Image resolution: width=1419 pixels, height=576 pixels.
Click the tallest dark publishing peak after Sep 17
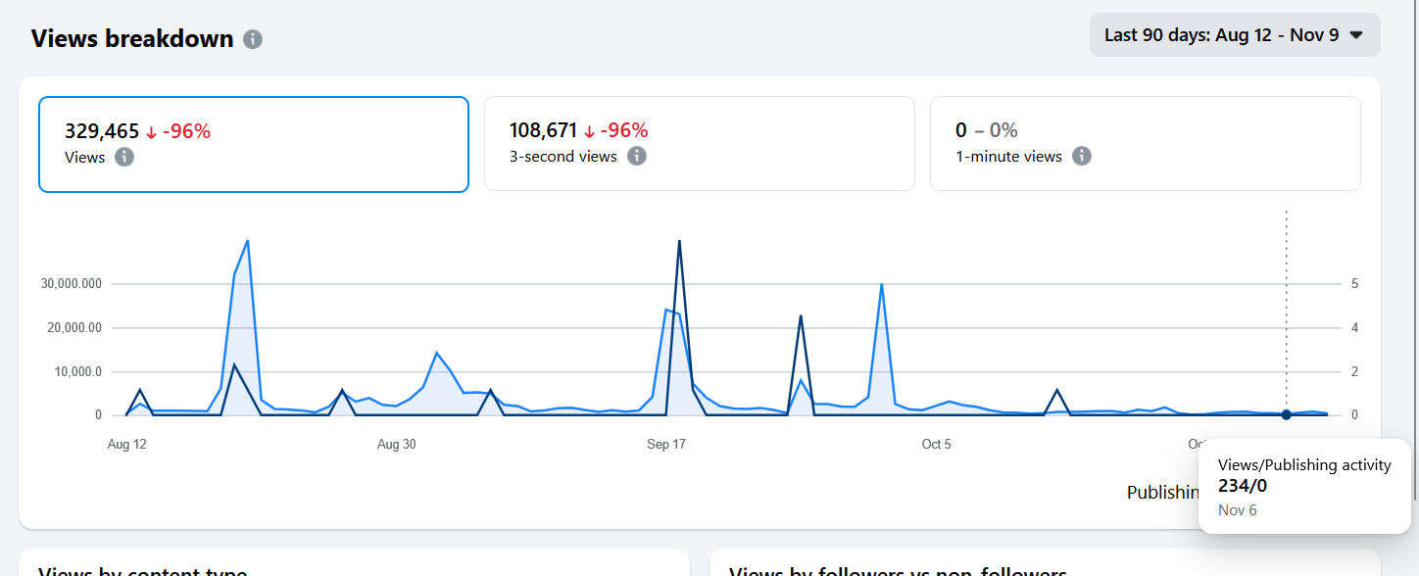point(679,242)
